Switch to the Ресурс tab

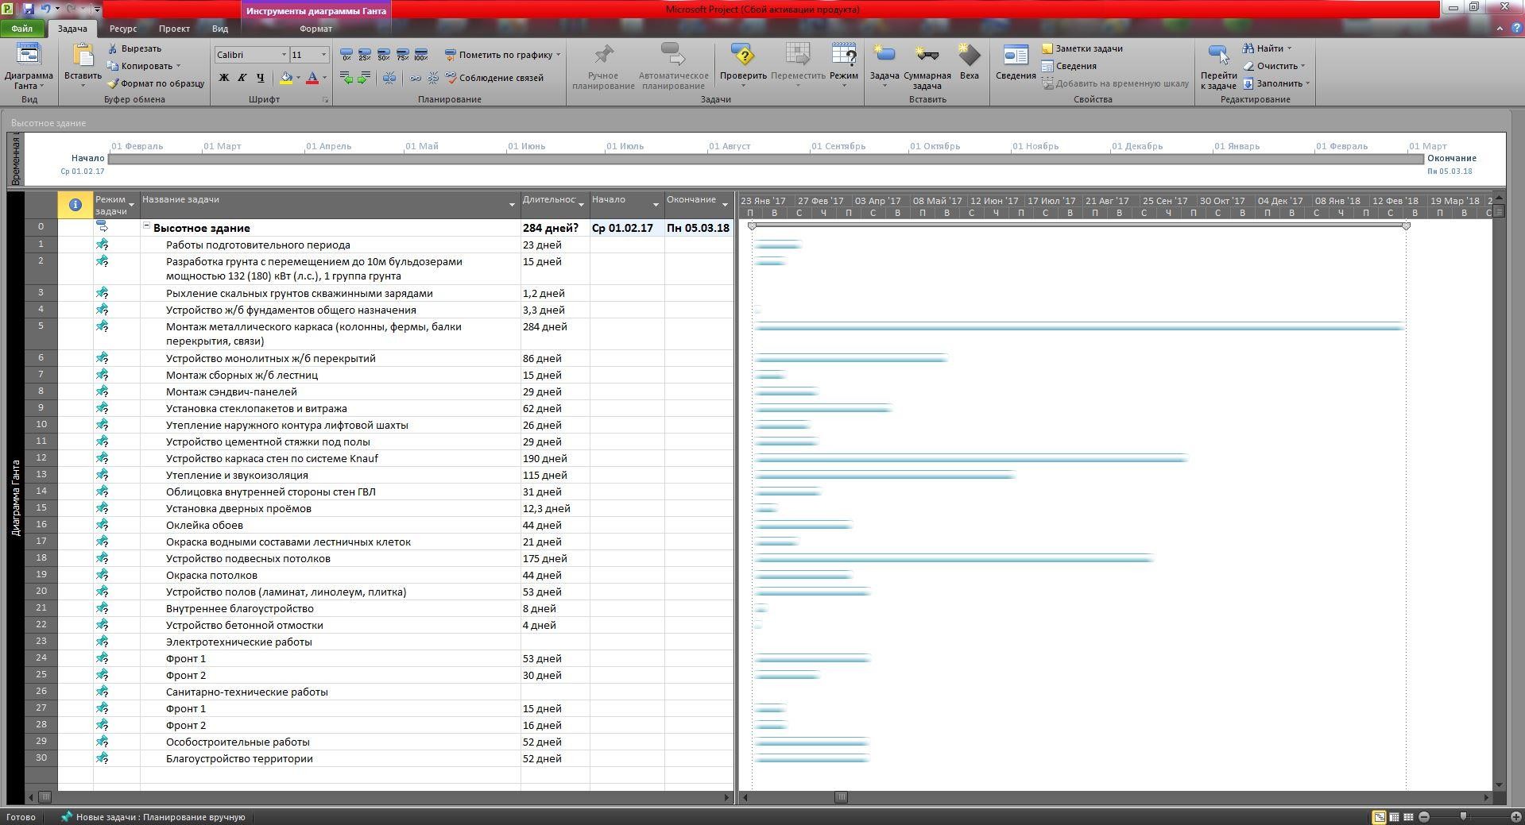(x=123, y=29)
